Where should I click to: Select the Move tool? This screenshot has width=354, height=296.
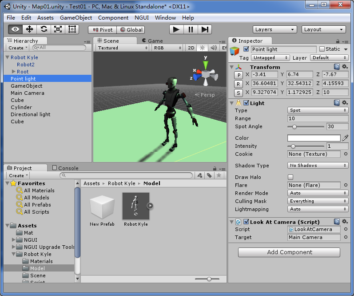point(30,29)
